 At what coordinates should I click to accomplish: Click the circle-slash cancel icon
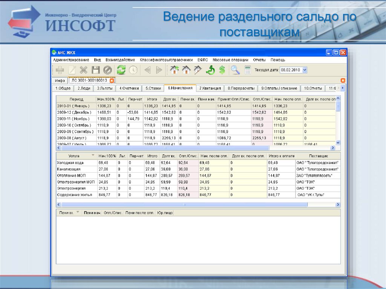(108, 70)
